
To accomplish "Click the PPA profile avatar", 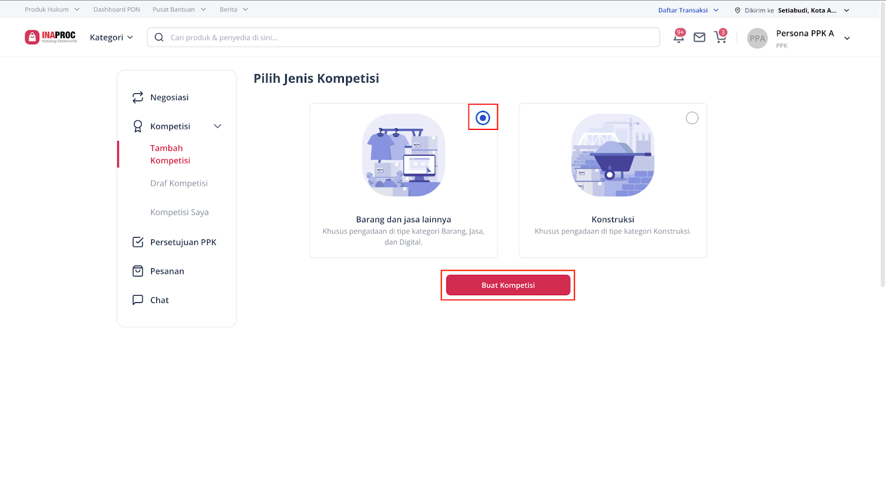I will click(x=757, y=39).
